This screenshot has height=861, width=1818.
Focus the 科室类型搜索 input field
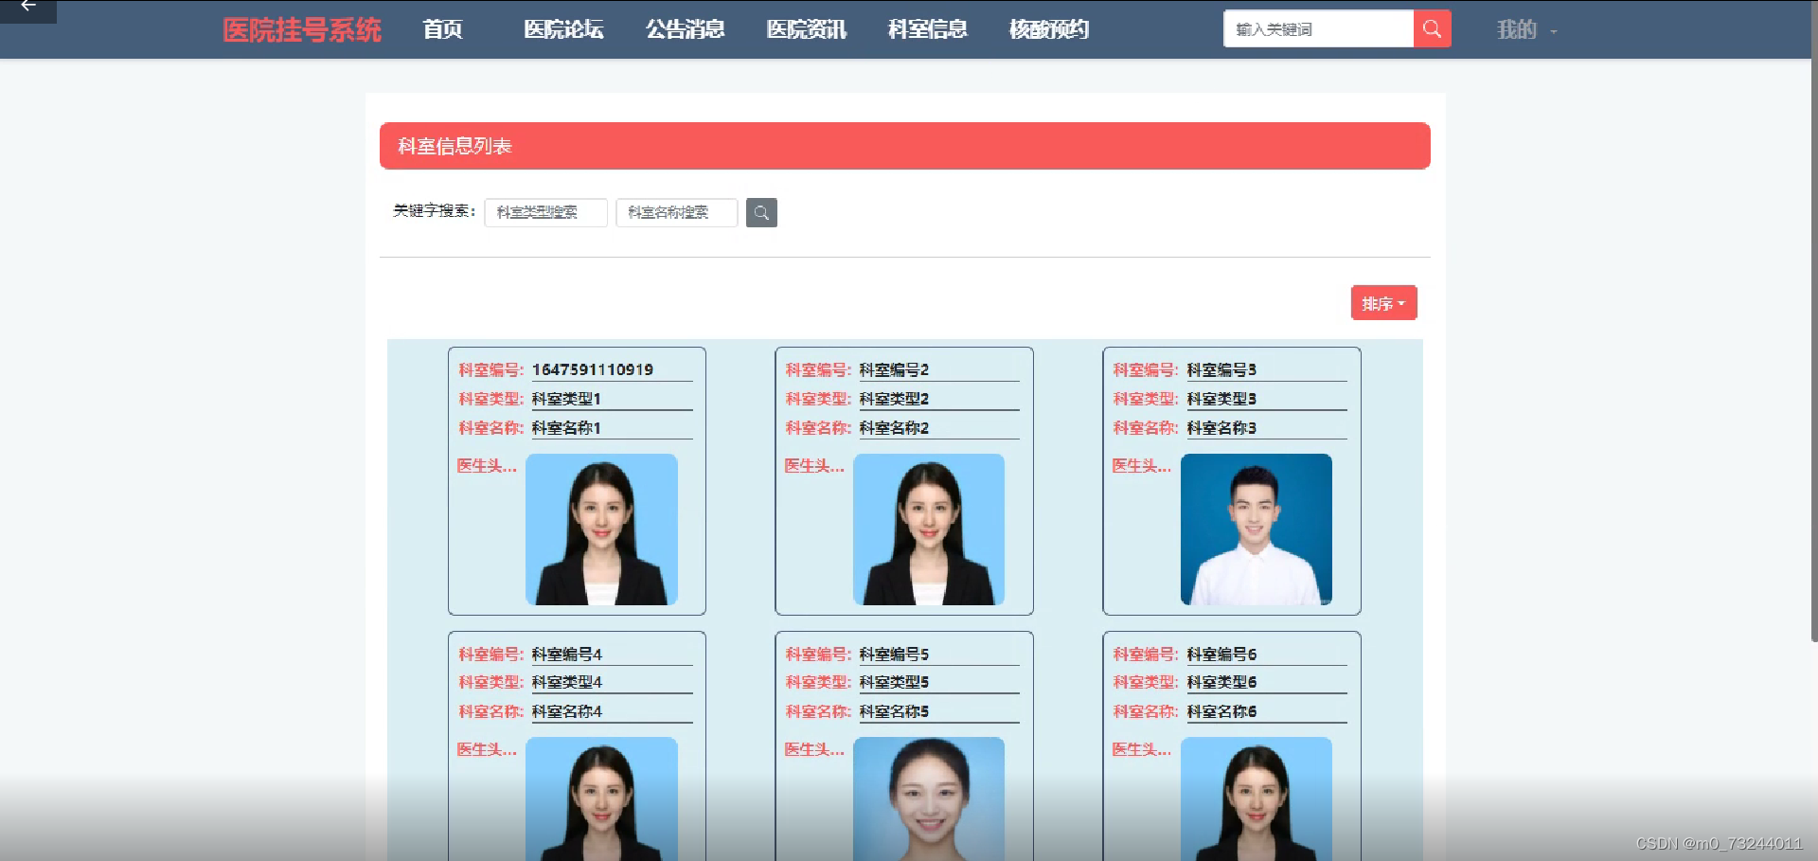[x=545, y=212]
